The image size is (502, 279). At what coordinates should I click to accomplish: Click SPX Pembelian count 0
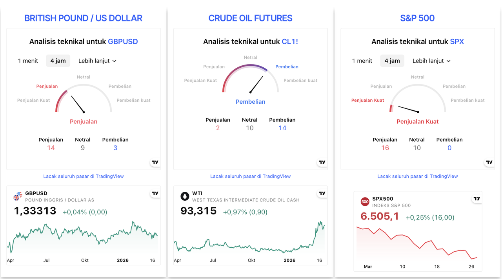click(449, 148)
